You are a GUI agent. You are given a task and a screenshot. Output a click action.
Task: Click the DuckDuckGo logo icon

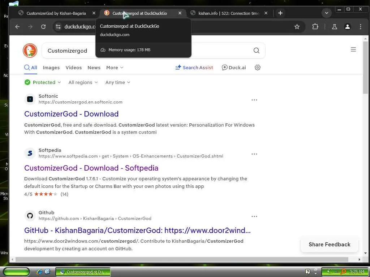pyautogui.click(x=30, y=50)
